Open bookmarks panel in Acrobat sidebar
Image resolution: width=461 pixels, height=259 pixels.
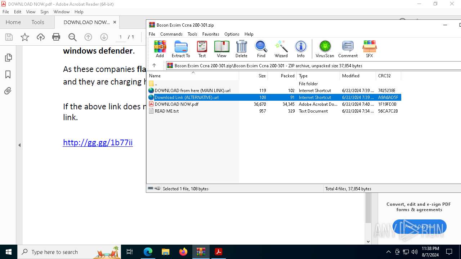point(8,74)
